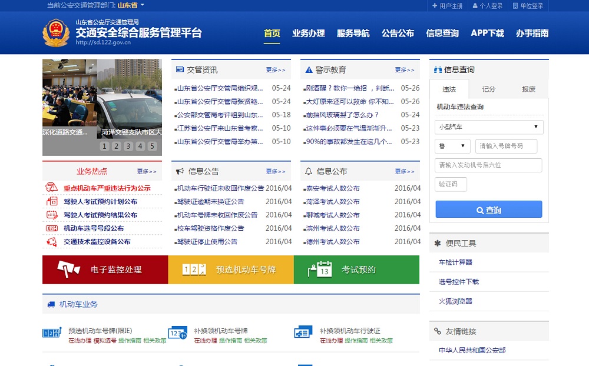The width and height of the screenshot is (589, 366).
Task: Click the 预选机动车号牌 plate icon
Action: tap(194, 269)
